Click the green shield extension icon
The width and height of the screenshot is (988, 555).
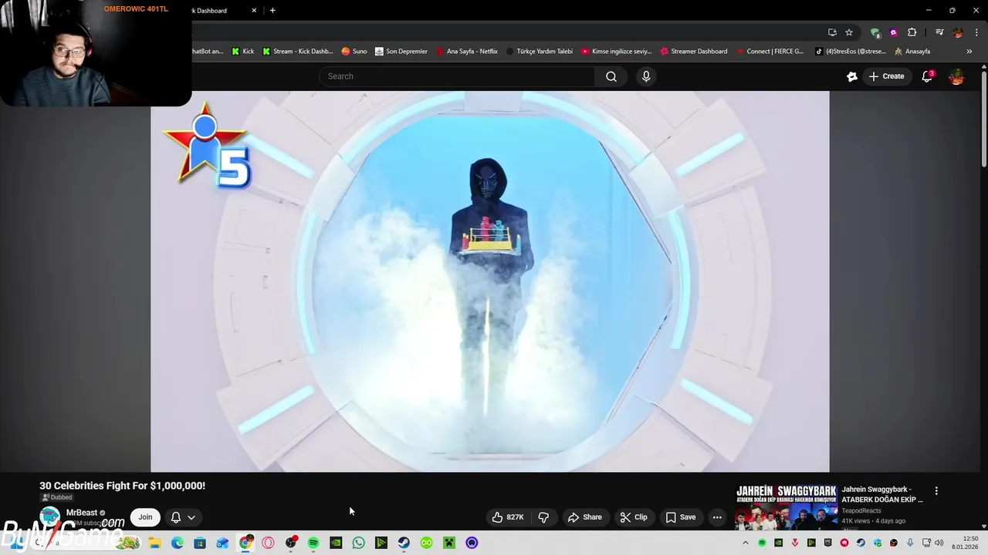875,32
